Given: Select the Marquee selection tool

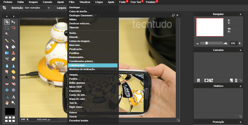Looking at the screenshot, I should (7, 28).
